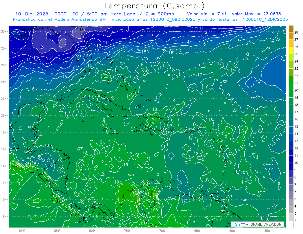Click legend value 26
Viewport: 303px width, 234px height.
pyautogui.click(x=296, y=47)
